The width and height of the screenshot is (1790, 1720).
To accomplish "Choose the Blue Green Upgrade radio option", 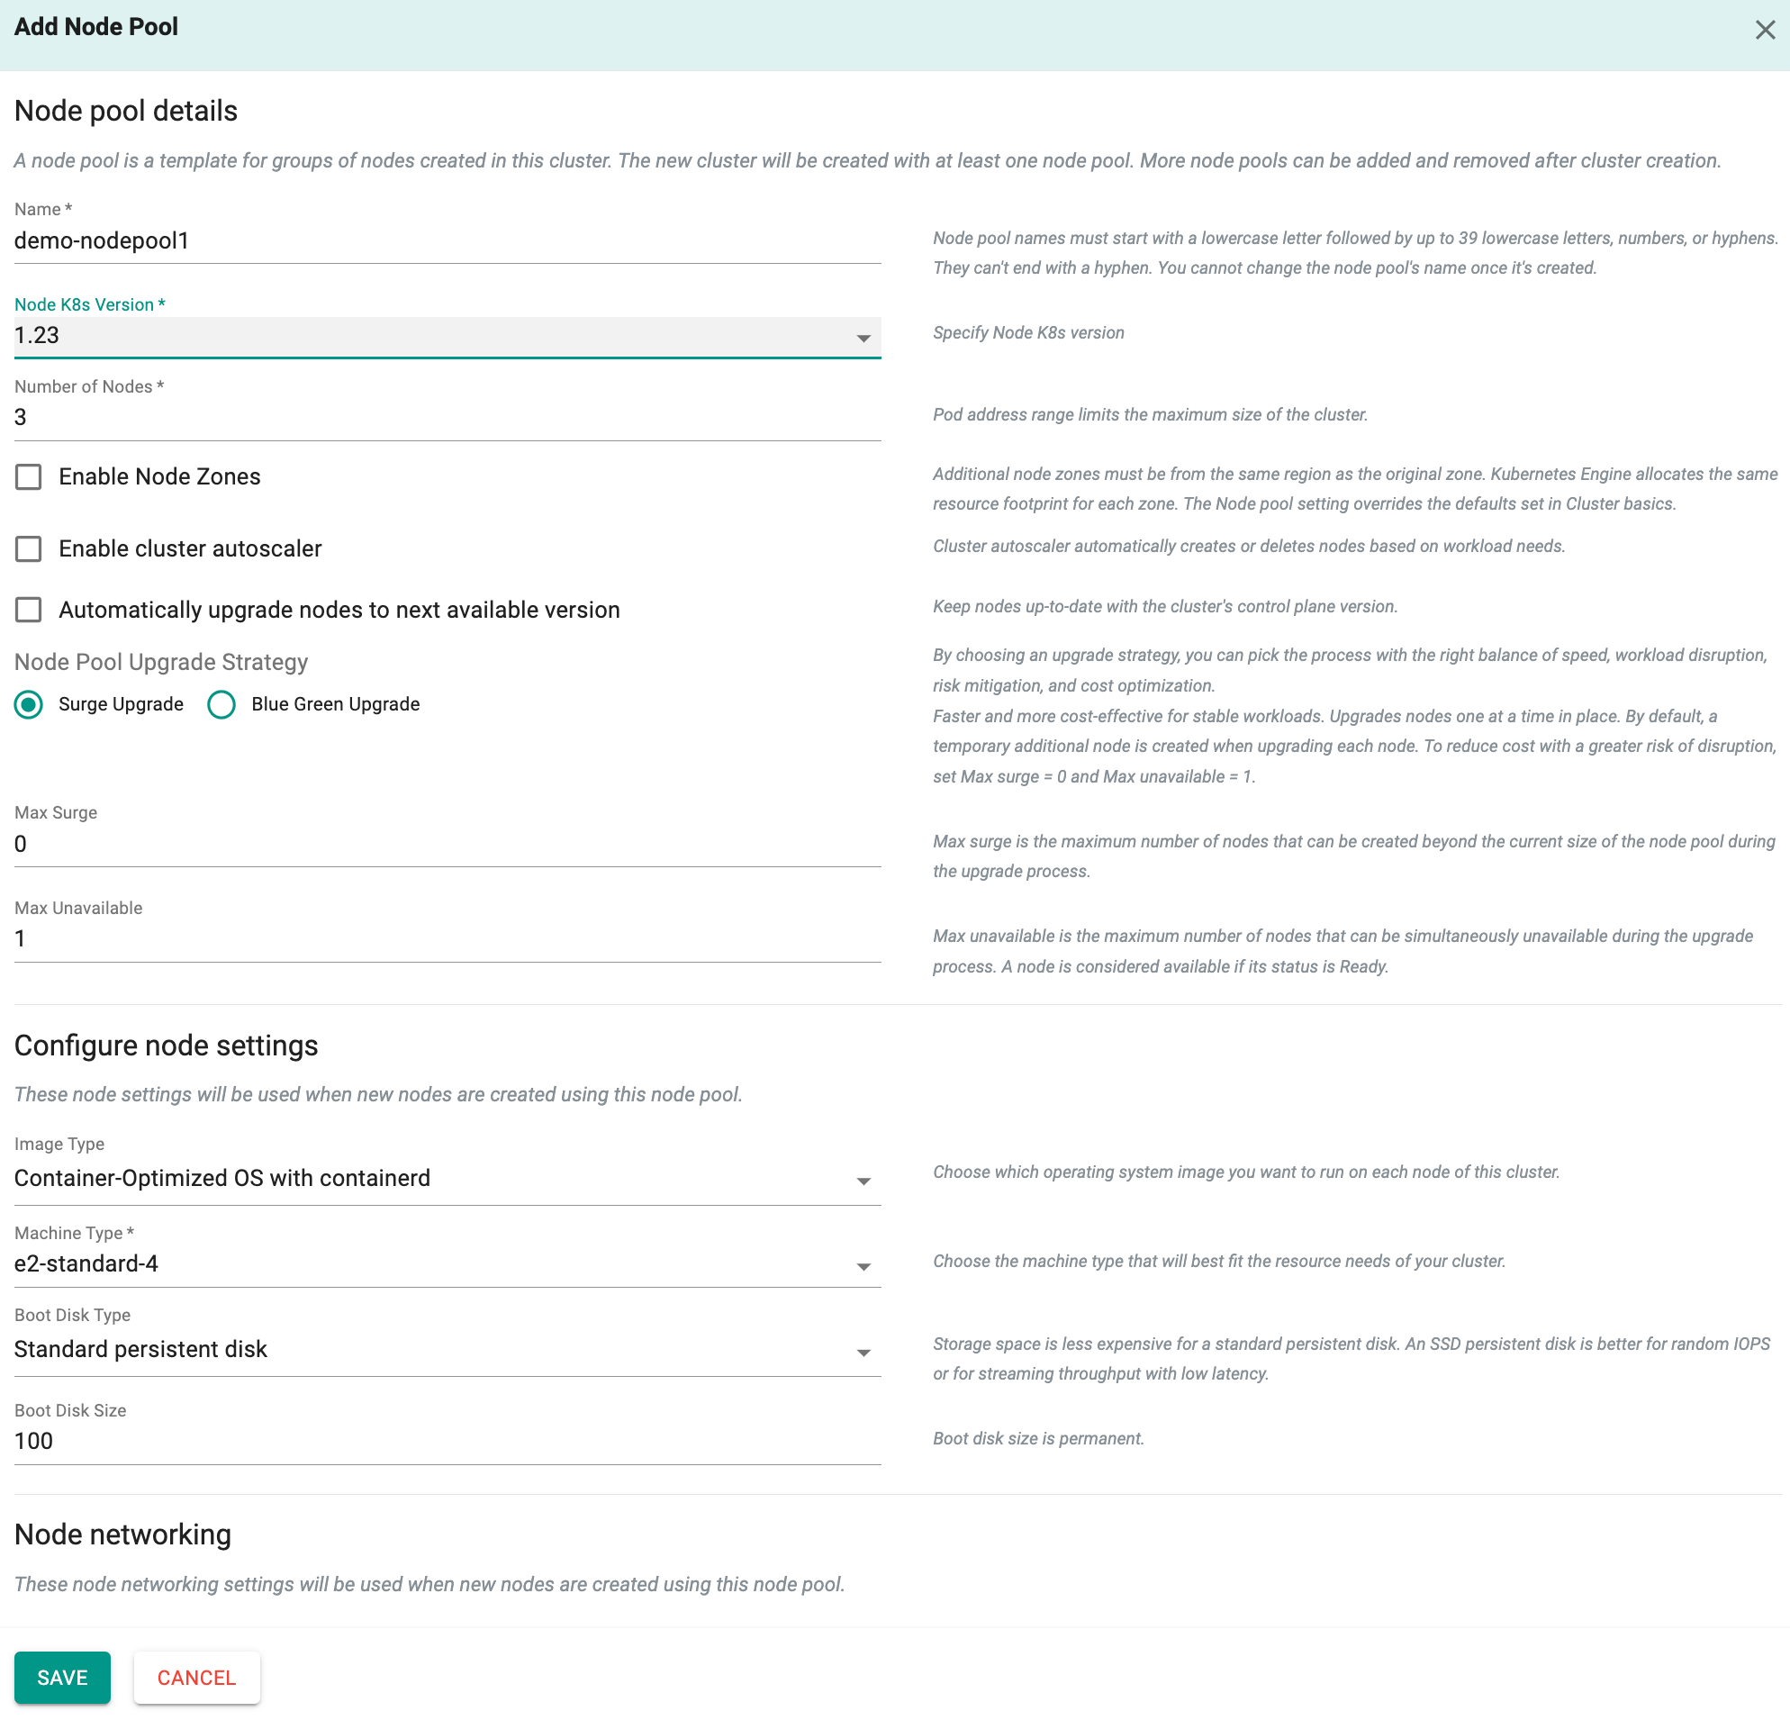I will click(x=221, y=704).
